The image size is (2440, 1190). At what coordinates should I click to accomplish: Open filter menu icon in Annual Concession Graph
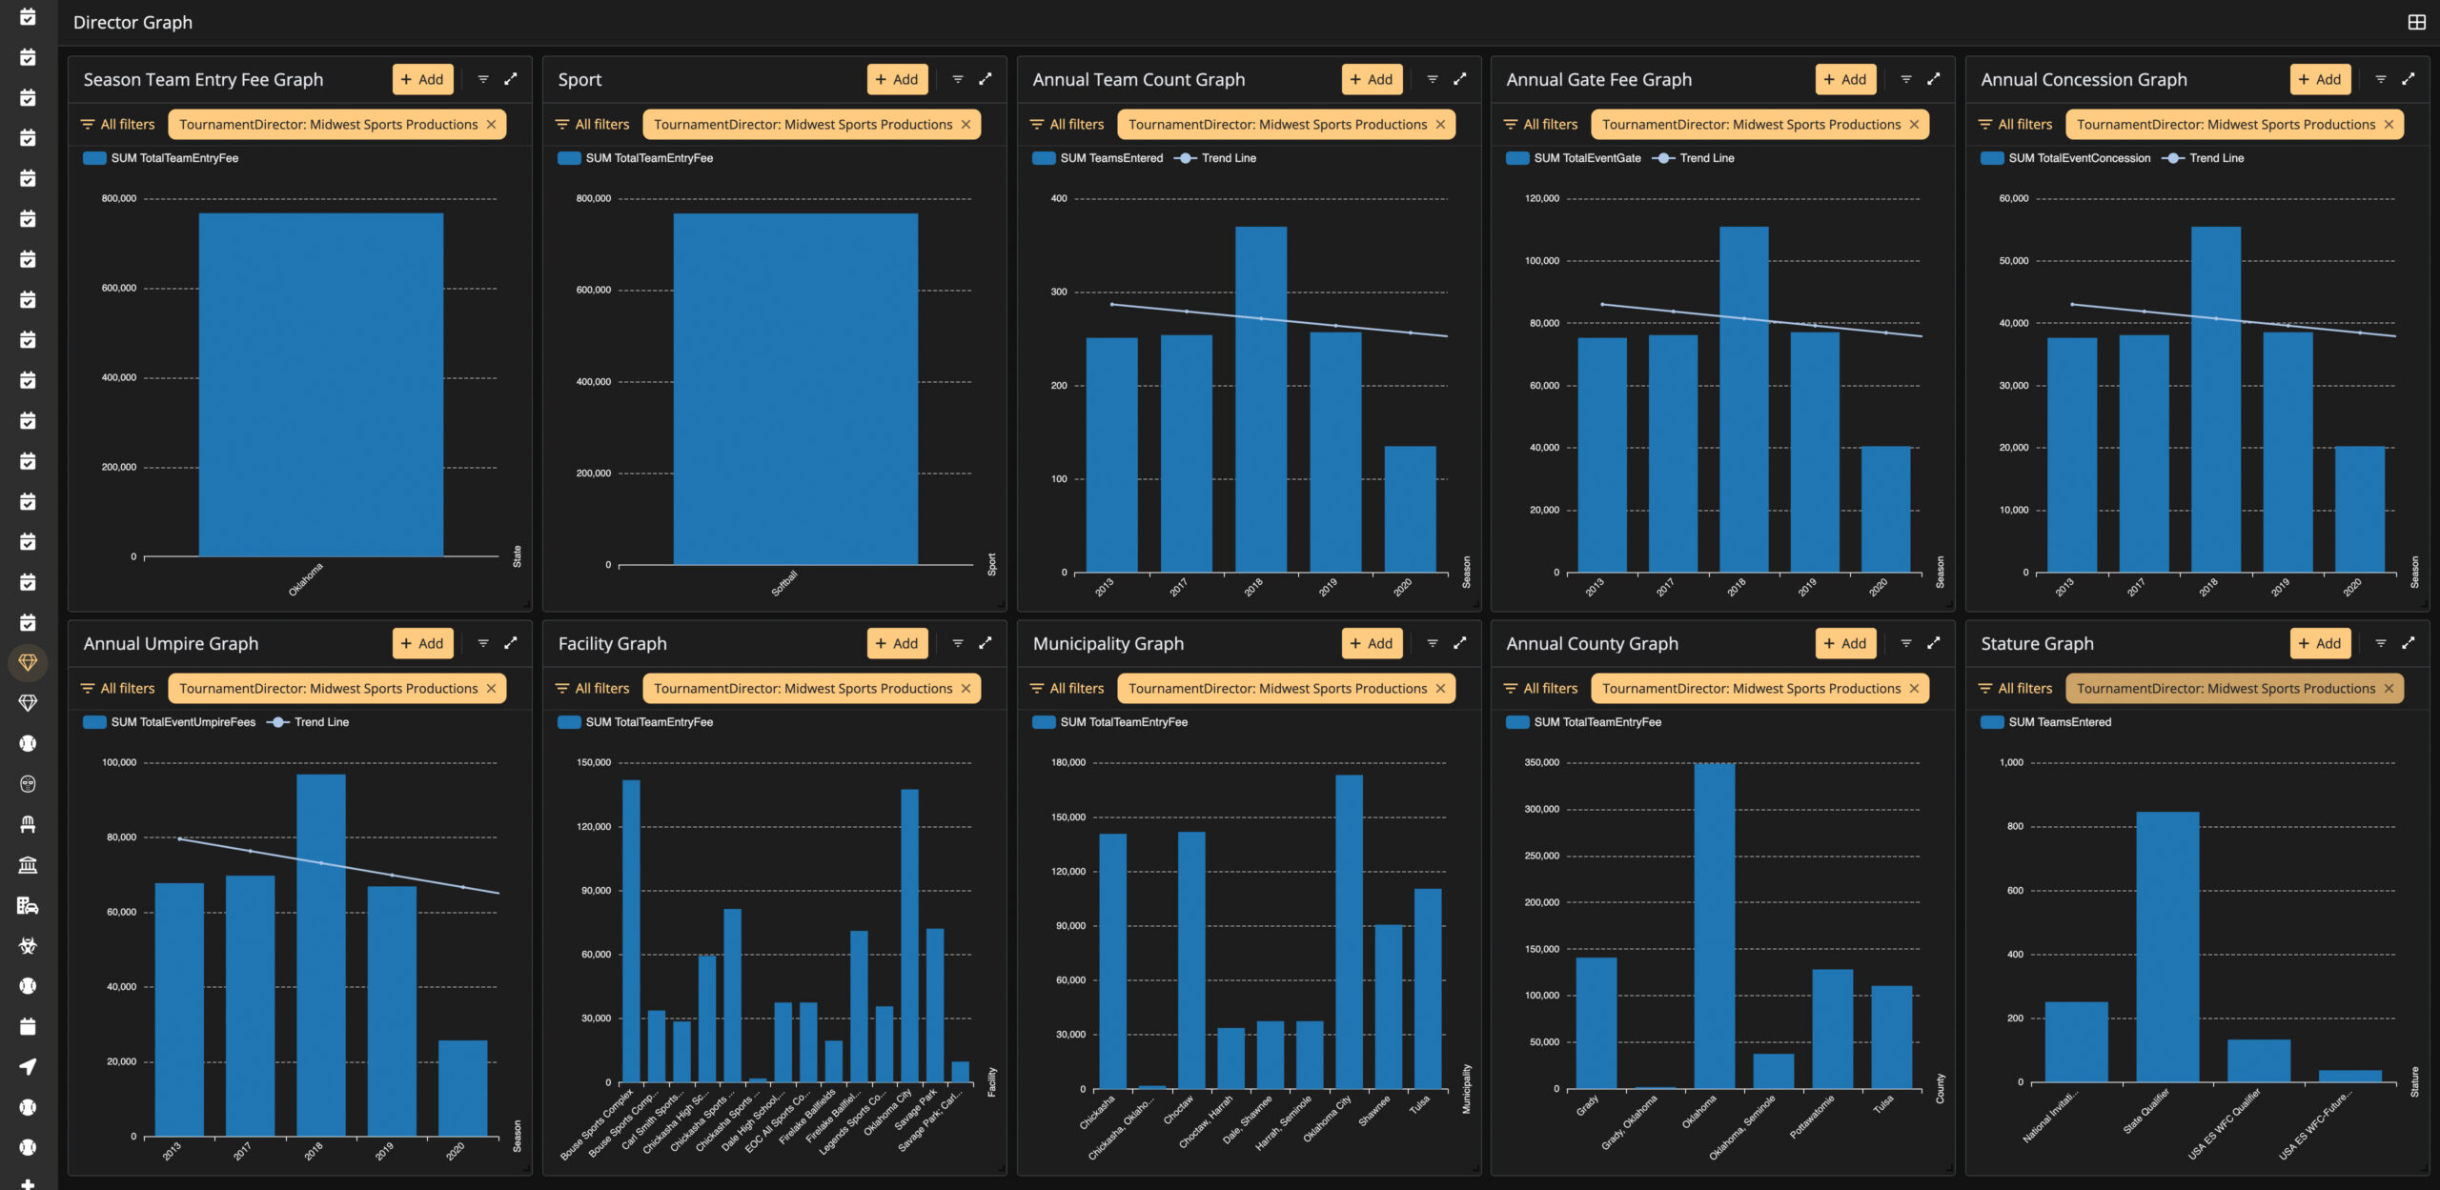click(x=2381, y=79)
